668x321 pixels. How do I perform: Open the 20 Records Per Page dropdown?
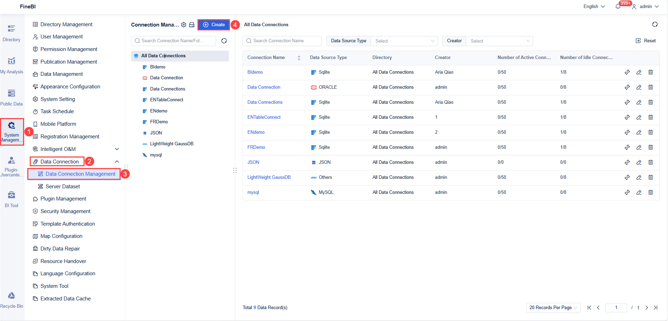(x=553, y=307)
